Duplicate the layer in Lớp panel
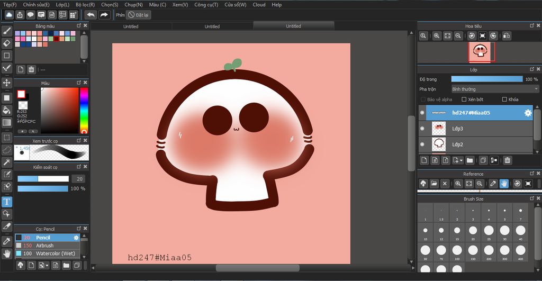542x281 pixels. pos(483,160)
